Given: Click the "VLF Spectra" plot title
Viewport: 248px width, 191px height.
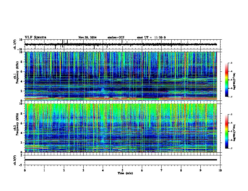Looking at the screenshot, I should tap(35, 37).
